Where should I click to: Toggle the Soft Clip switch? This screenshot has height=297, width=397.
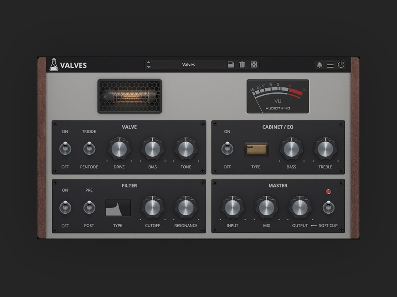[328, 207]
